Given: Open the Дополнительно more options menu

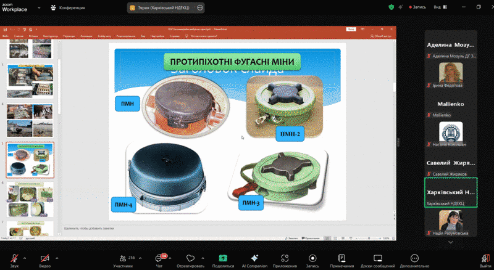Looking at the screenshot, I should tap(414, 261).
